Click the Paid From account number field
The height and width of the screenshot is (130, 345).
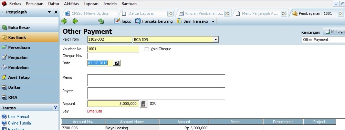(110, 40)
